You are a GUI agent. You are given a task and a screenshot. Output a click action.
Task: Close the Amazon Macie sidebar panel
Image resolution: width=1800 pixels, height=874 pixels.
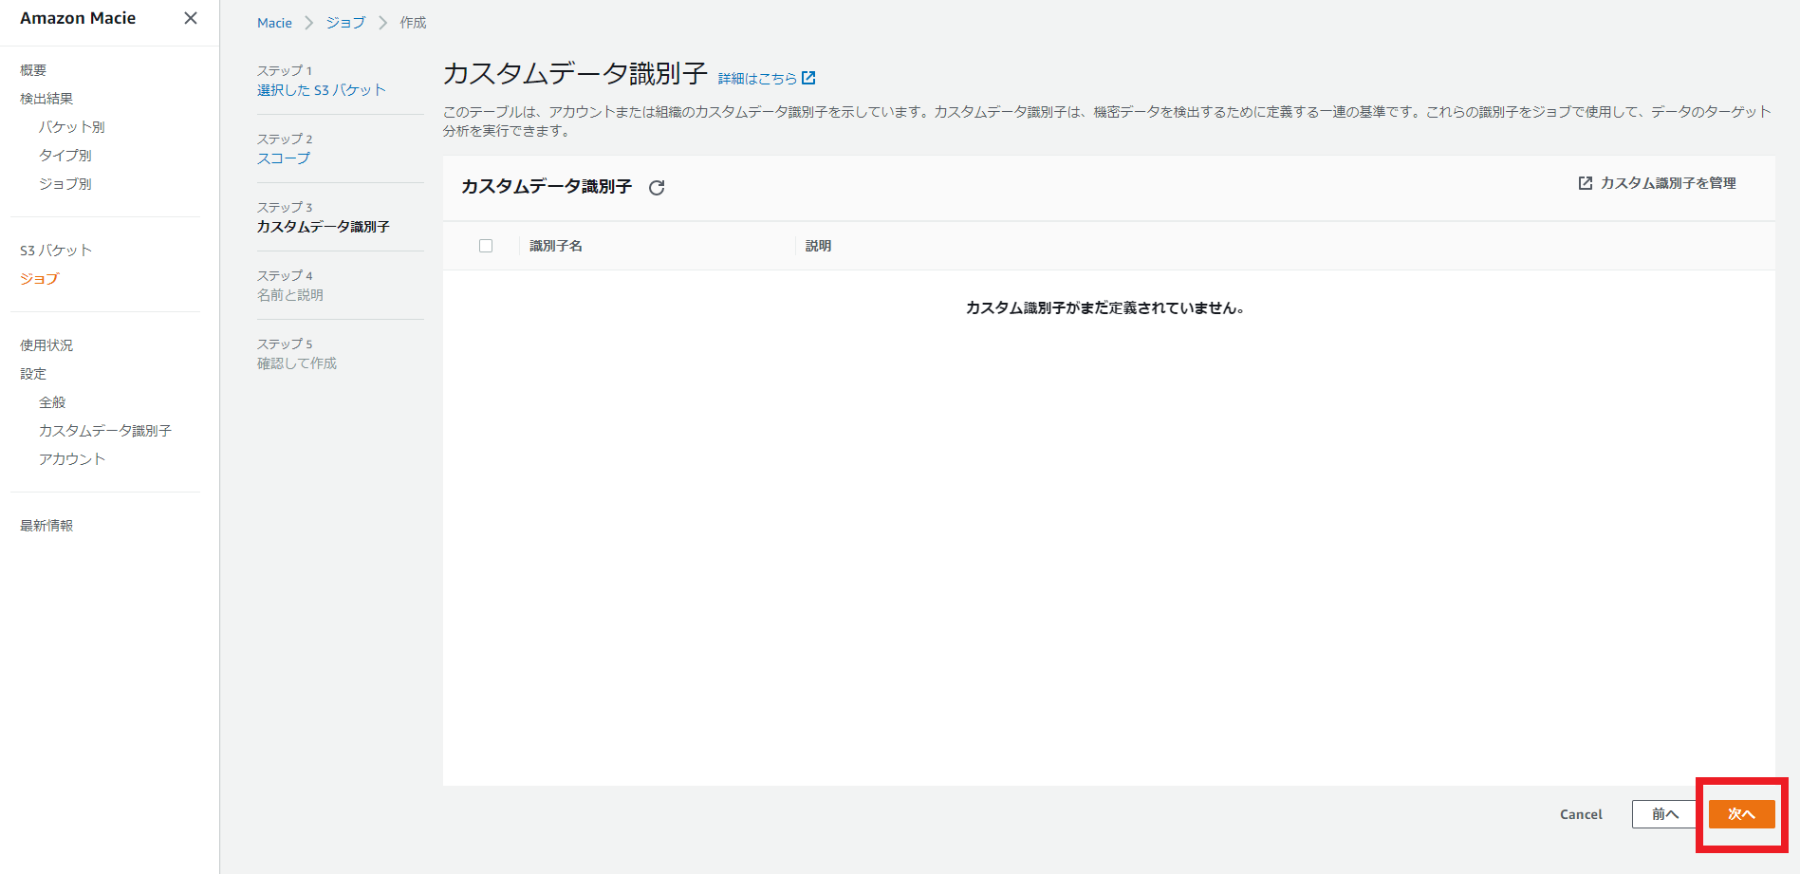[191, 18]
